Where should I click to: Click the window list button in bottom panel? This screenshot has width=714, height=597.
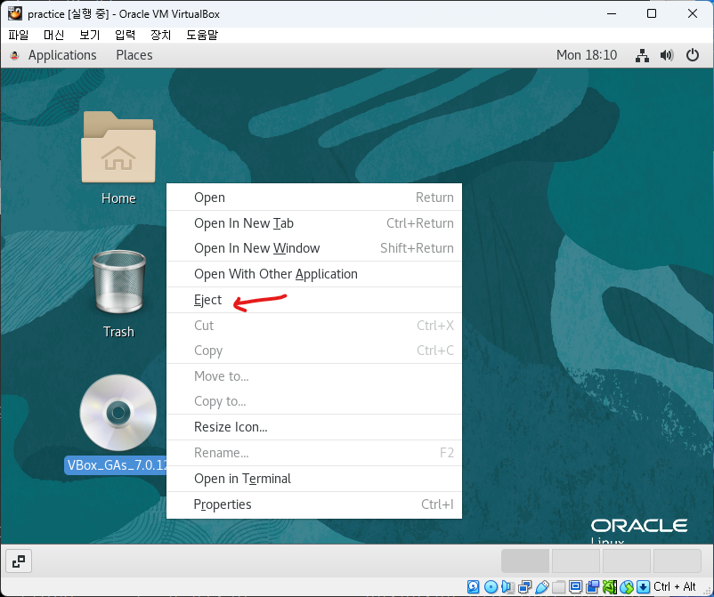(x=19, y=561)
